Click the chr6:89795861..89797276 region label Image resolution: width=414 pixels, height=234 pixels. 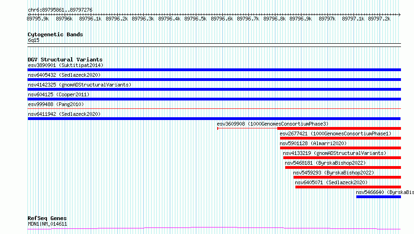(60, 10)
